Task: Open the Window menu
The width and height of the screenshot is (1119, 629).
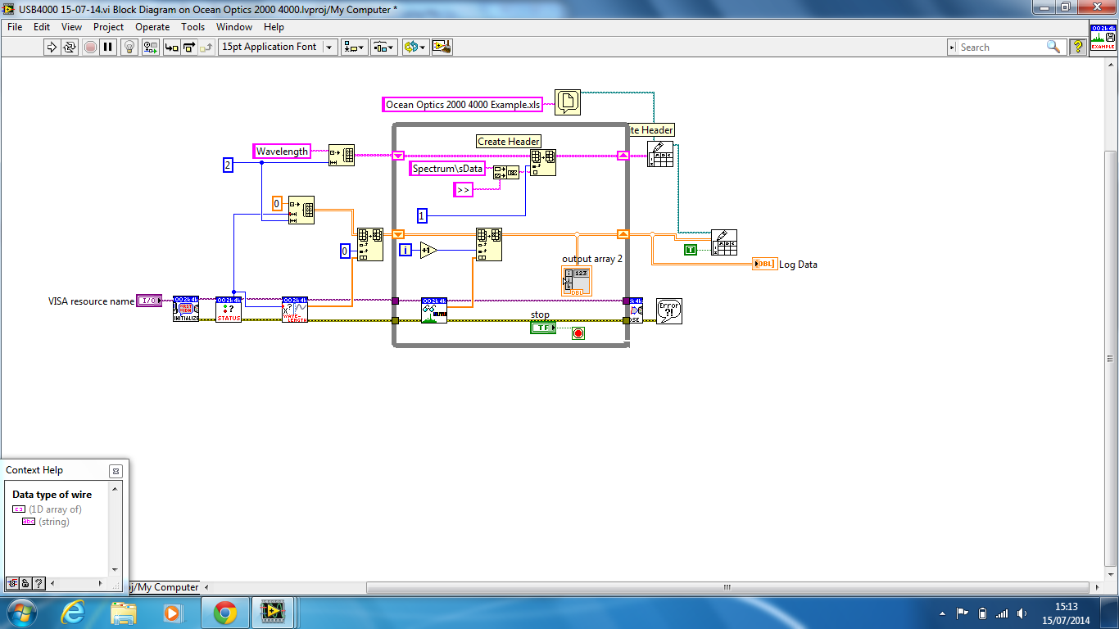Action: click(x=234, y=27)
